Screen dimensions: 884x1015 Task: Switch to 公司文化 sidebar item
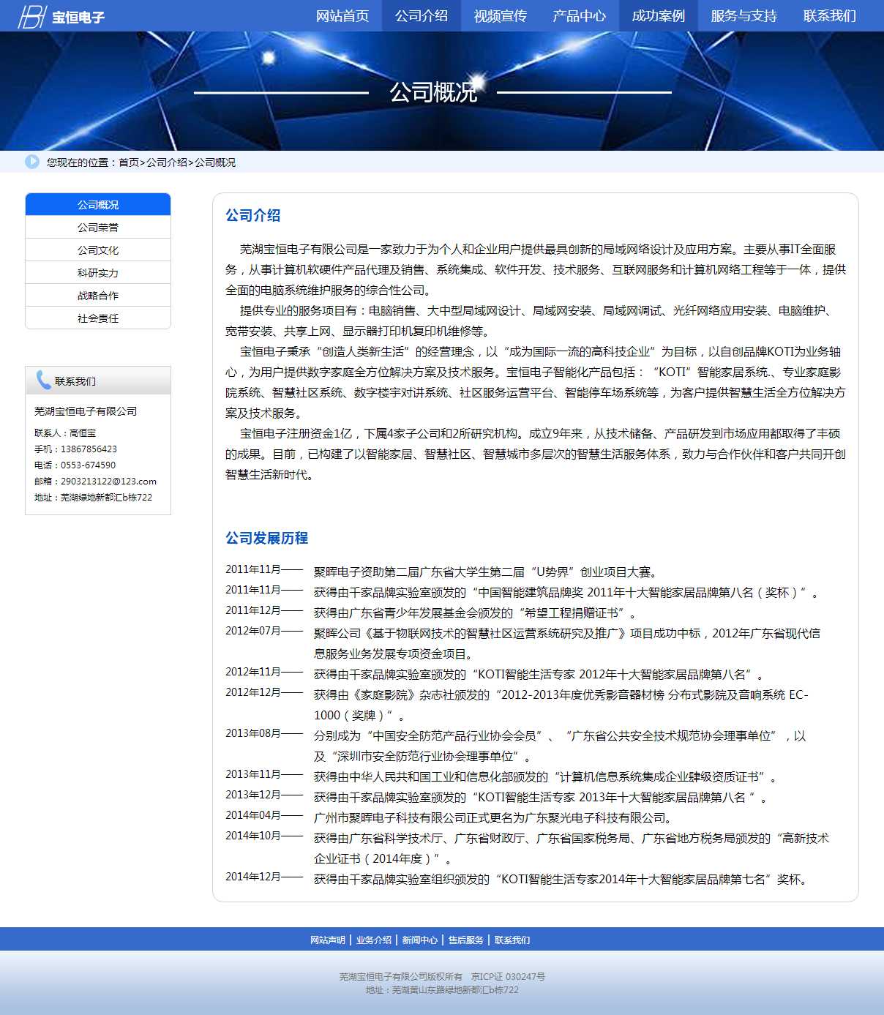[98, 250]
